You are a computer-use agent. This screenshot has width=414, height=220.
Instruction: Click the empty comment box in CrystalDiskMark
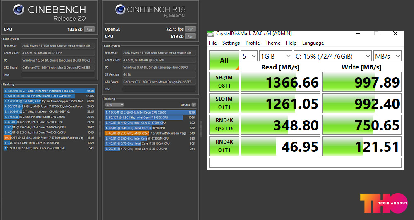[306, 163]
